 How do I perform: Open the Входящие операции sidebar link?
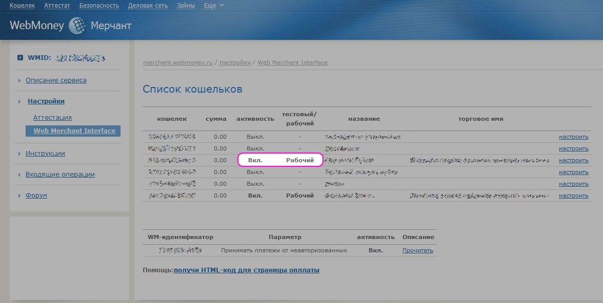point(60,175)
